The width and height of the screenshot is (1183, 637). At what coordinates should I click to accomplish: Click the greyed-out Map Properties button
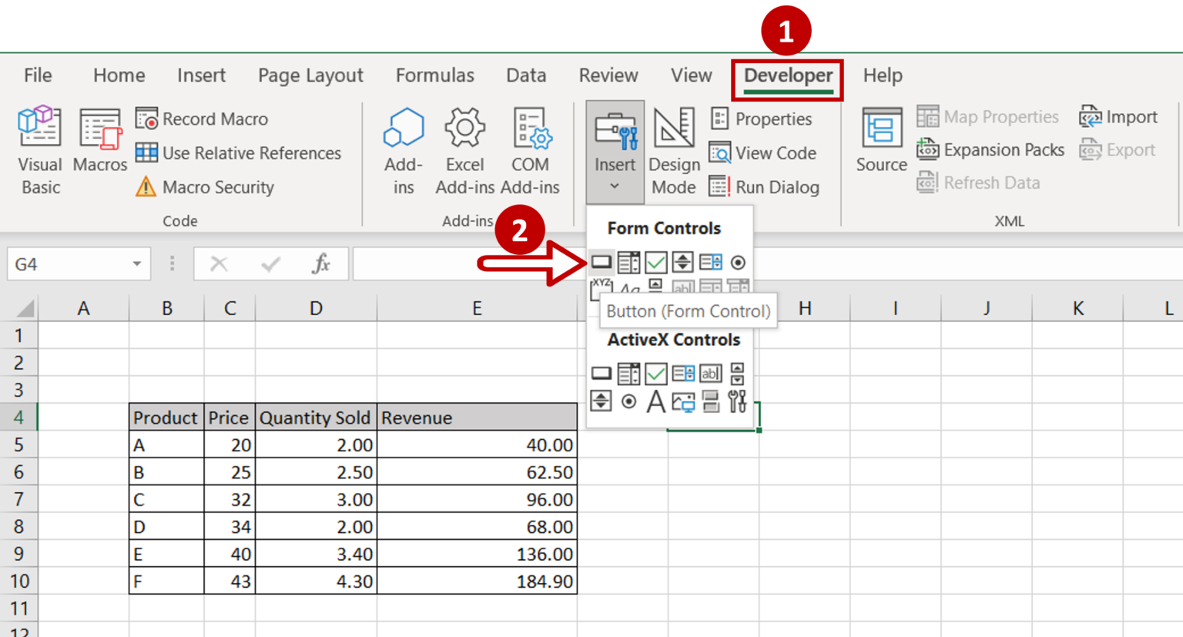tap(987, 116)
